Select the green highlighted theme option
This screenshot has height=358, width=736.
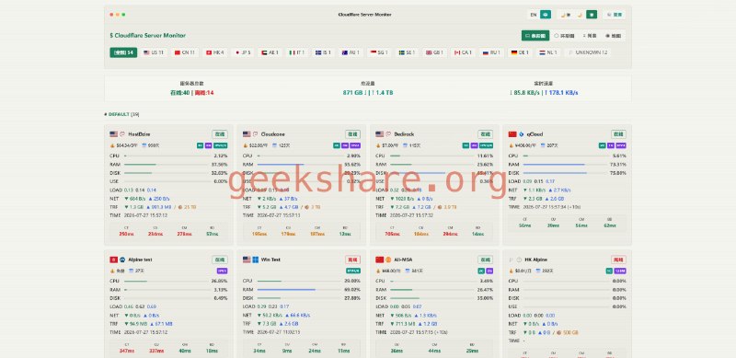pyautogui.click(x=592, y=15)
